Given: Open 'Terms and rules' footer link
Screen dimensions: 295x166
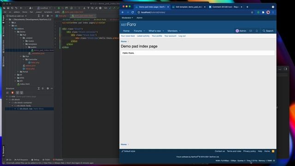Looking at the screenshot, I should pyautogui.click(x=234, y=151).
